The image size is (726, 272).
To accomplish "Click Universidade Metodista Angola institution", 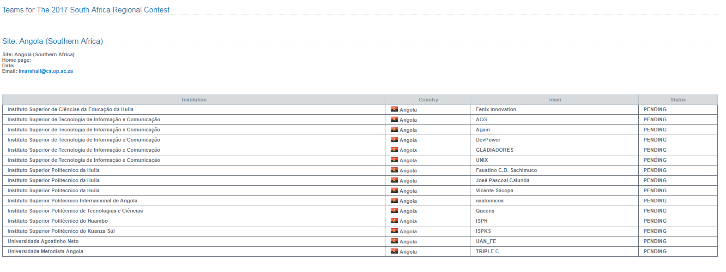I will point(45,251).
